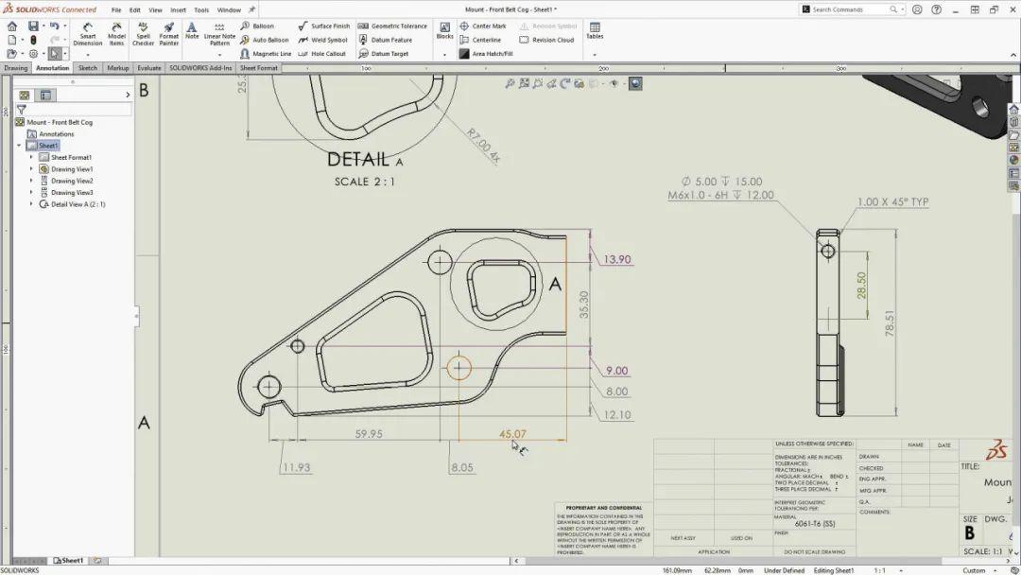1021x575 pixels.
Task: Click the SOLIDWORKS Add-Ins tab
Action: [x=201, y=67]
